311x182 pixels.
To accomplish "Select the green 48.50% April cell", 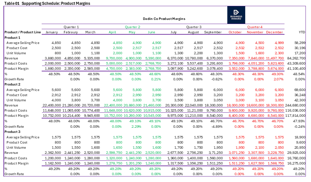I will point(116,74).
